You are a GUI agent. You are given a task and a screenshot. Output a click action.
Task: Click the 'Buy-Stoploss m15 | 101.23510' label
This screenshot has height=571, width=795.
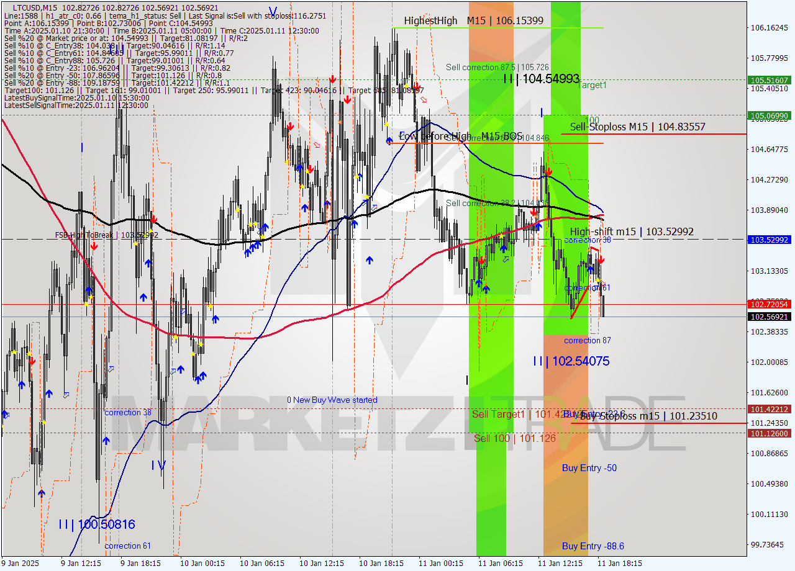(648, 416)
